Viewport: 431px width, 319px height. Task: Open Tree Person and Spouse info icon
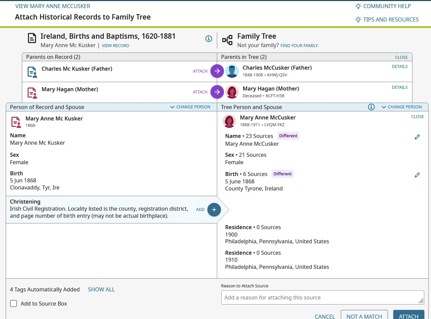click(371, 107)
